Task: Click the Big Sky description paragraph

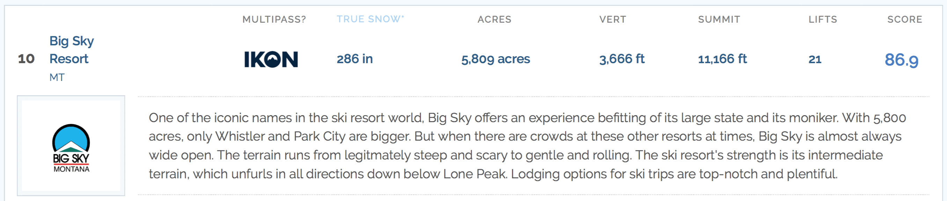Action: 528,146
